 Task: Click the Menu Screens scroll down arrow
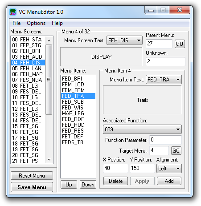[x=49, y=160]
